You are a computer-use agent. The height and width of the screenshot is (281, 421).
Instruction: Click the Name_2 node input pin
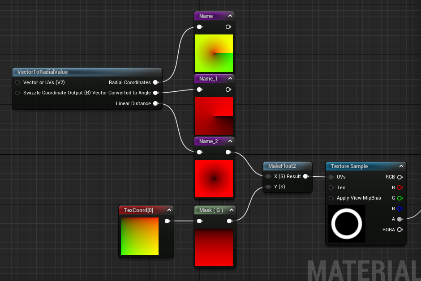click(x=199, y=152)
